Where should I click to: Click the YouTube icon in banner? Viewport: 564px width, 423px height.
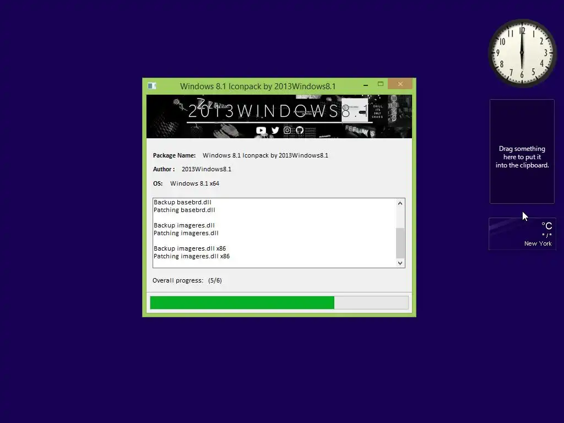261,130
